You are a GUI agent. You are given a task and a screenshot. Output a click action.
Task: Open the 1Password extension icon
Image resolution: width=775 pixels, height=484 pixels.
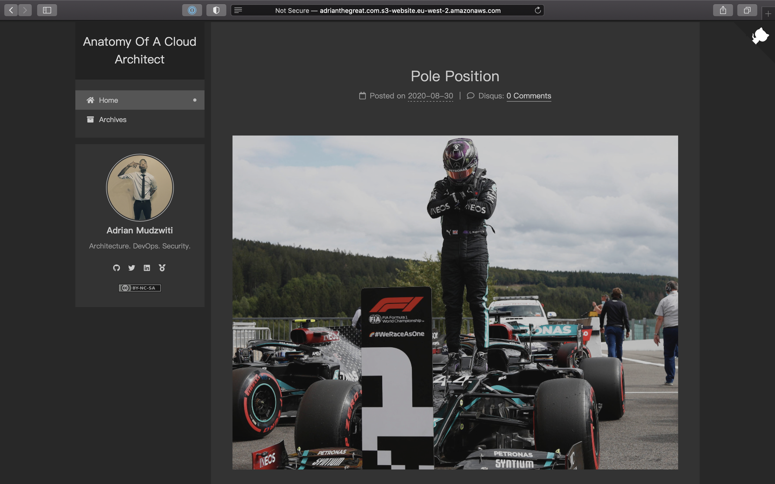click(192, 10)
